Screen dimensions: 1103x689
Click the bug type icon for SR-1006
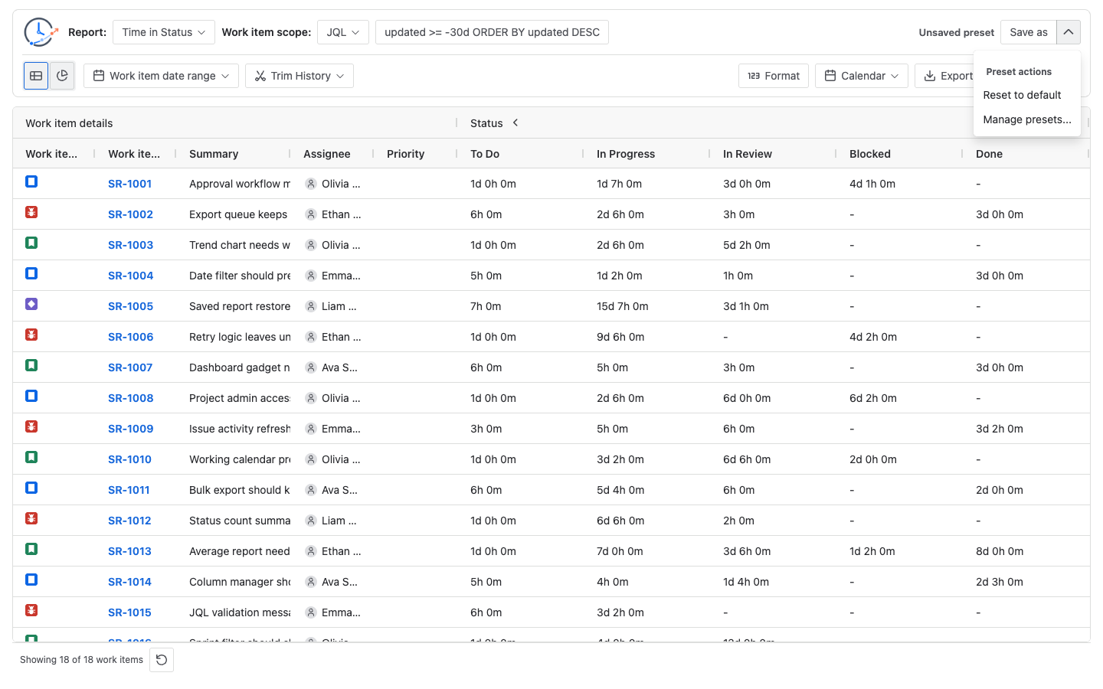coord(31,335)
